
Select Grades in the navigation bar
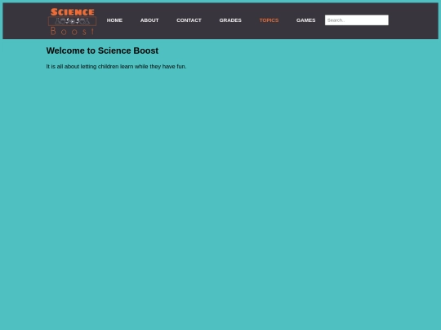(x=230, y=20)
